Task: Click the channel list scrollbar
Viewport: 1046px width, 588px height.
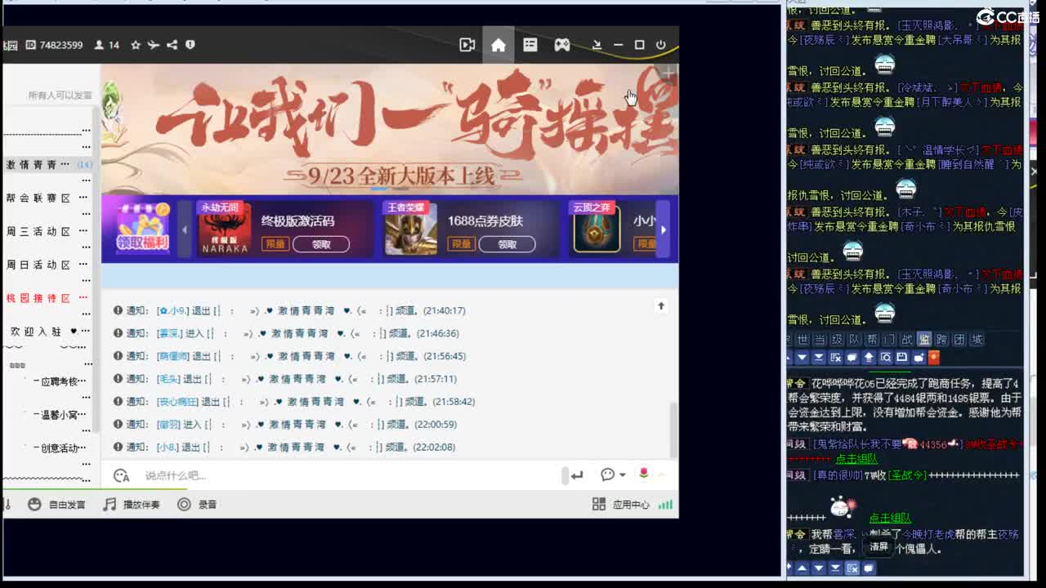Action: (x=96, y=269)
